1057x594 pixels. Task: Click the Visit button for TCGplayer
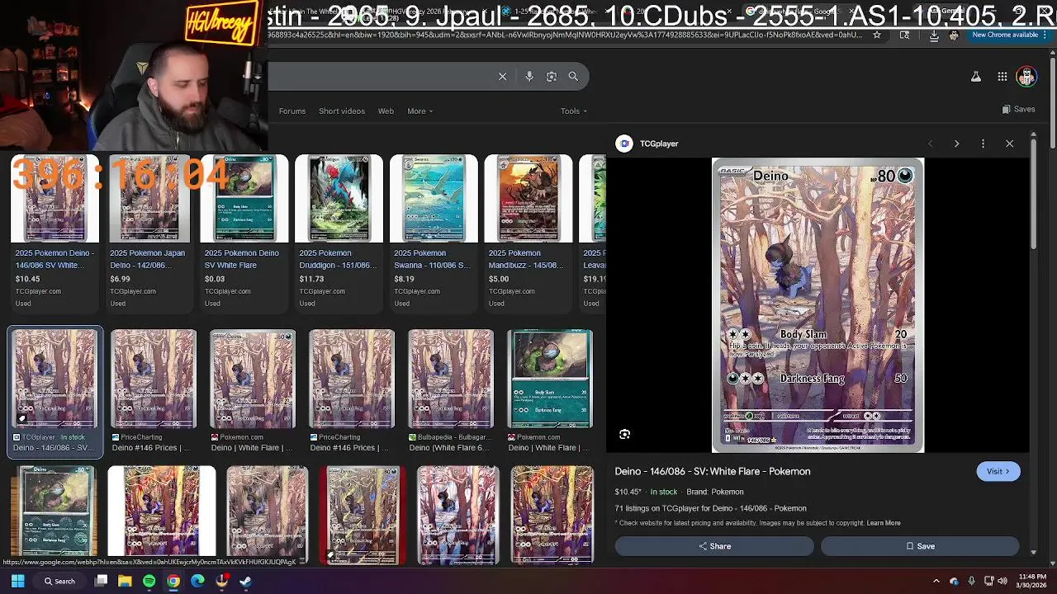pyautogui.click(x=998, y=471)
